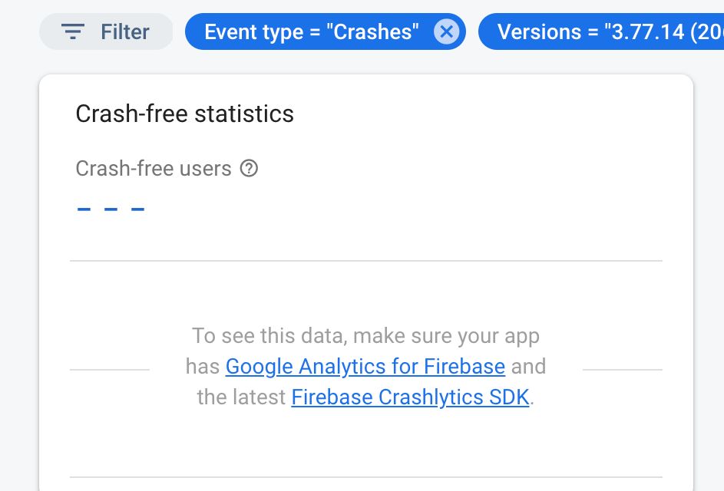724x491 pixels.
Task: Click the short line right of the data message
Action: [x=622, y=370]
